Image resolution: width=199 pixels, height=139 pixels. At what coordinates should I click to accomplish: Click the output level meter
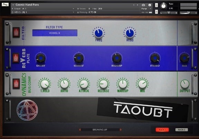click(189, 6)
